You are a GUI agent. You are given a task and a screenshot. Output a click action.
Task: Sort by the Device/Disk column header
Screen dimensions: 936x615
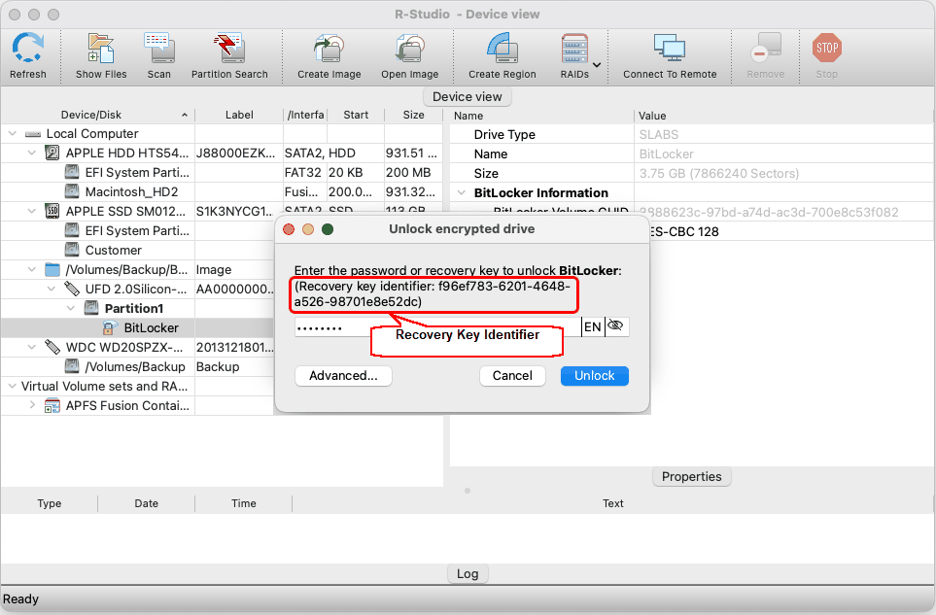pos(90,115)
